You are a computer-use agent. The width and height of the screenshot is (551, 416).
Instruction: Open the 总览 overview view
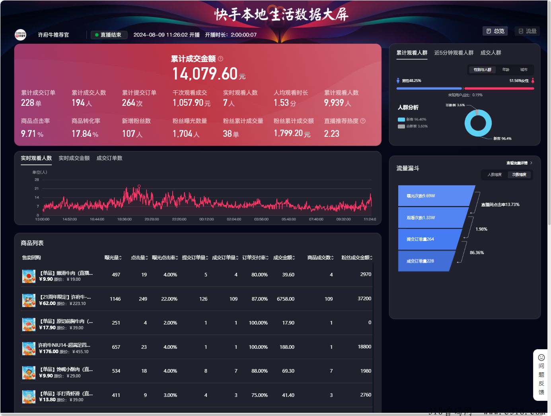495,31
